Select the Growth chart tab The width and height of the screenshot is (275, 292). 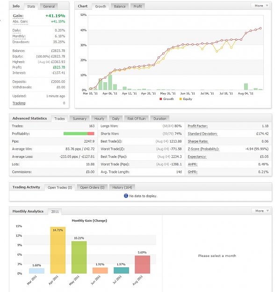click(x=101, y=7)
